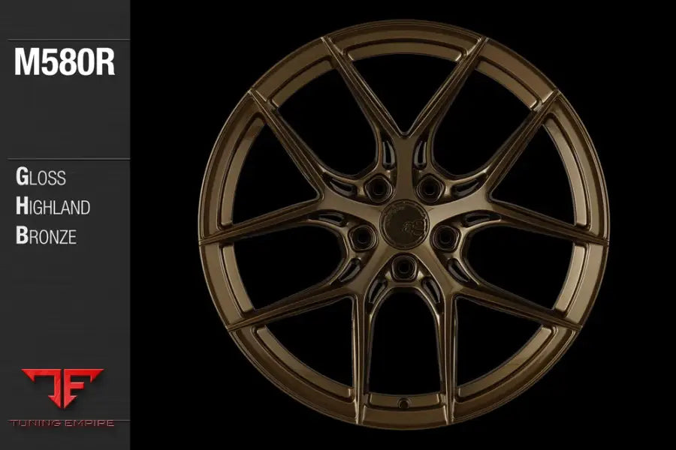Toggle the Gloss finish label
This screenshot has width=676, height=450.
point(43,178)
